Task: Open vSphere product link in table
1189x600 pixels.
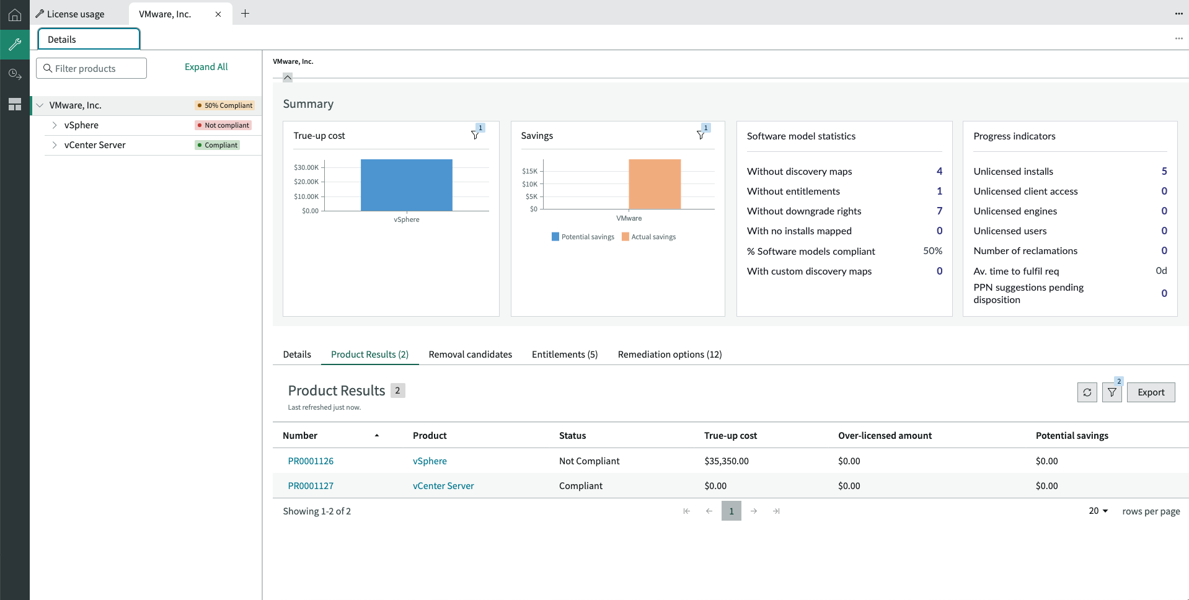Action: pos(430,461)
